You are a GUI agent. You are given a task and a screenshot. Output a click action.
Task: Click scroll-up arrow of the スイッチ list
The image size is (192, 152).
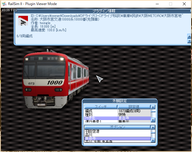(x=153, y=107)
